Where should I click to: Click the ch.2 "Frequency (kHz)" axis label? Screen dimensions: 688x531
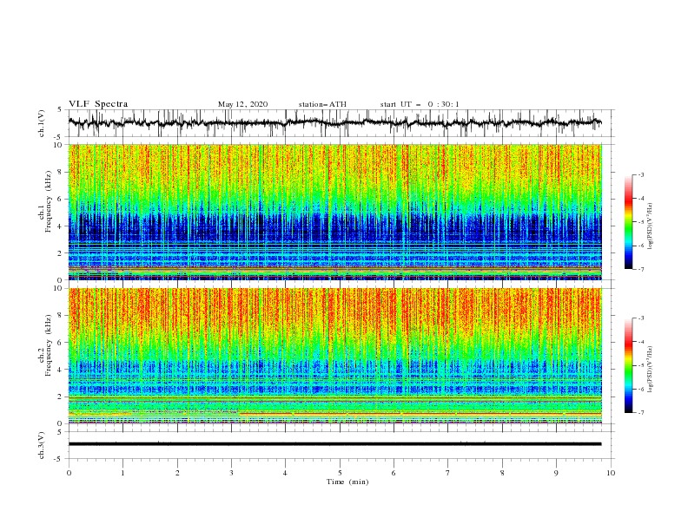click(x=48, y=345)
